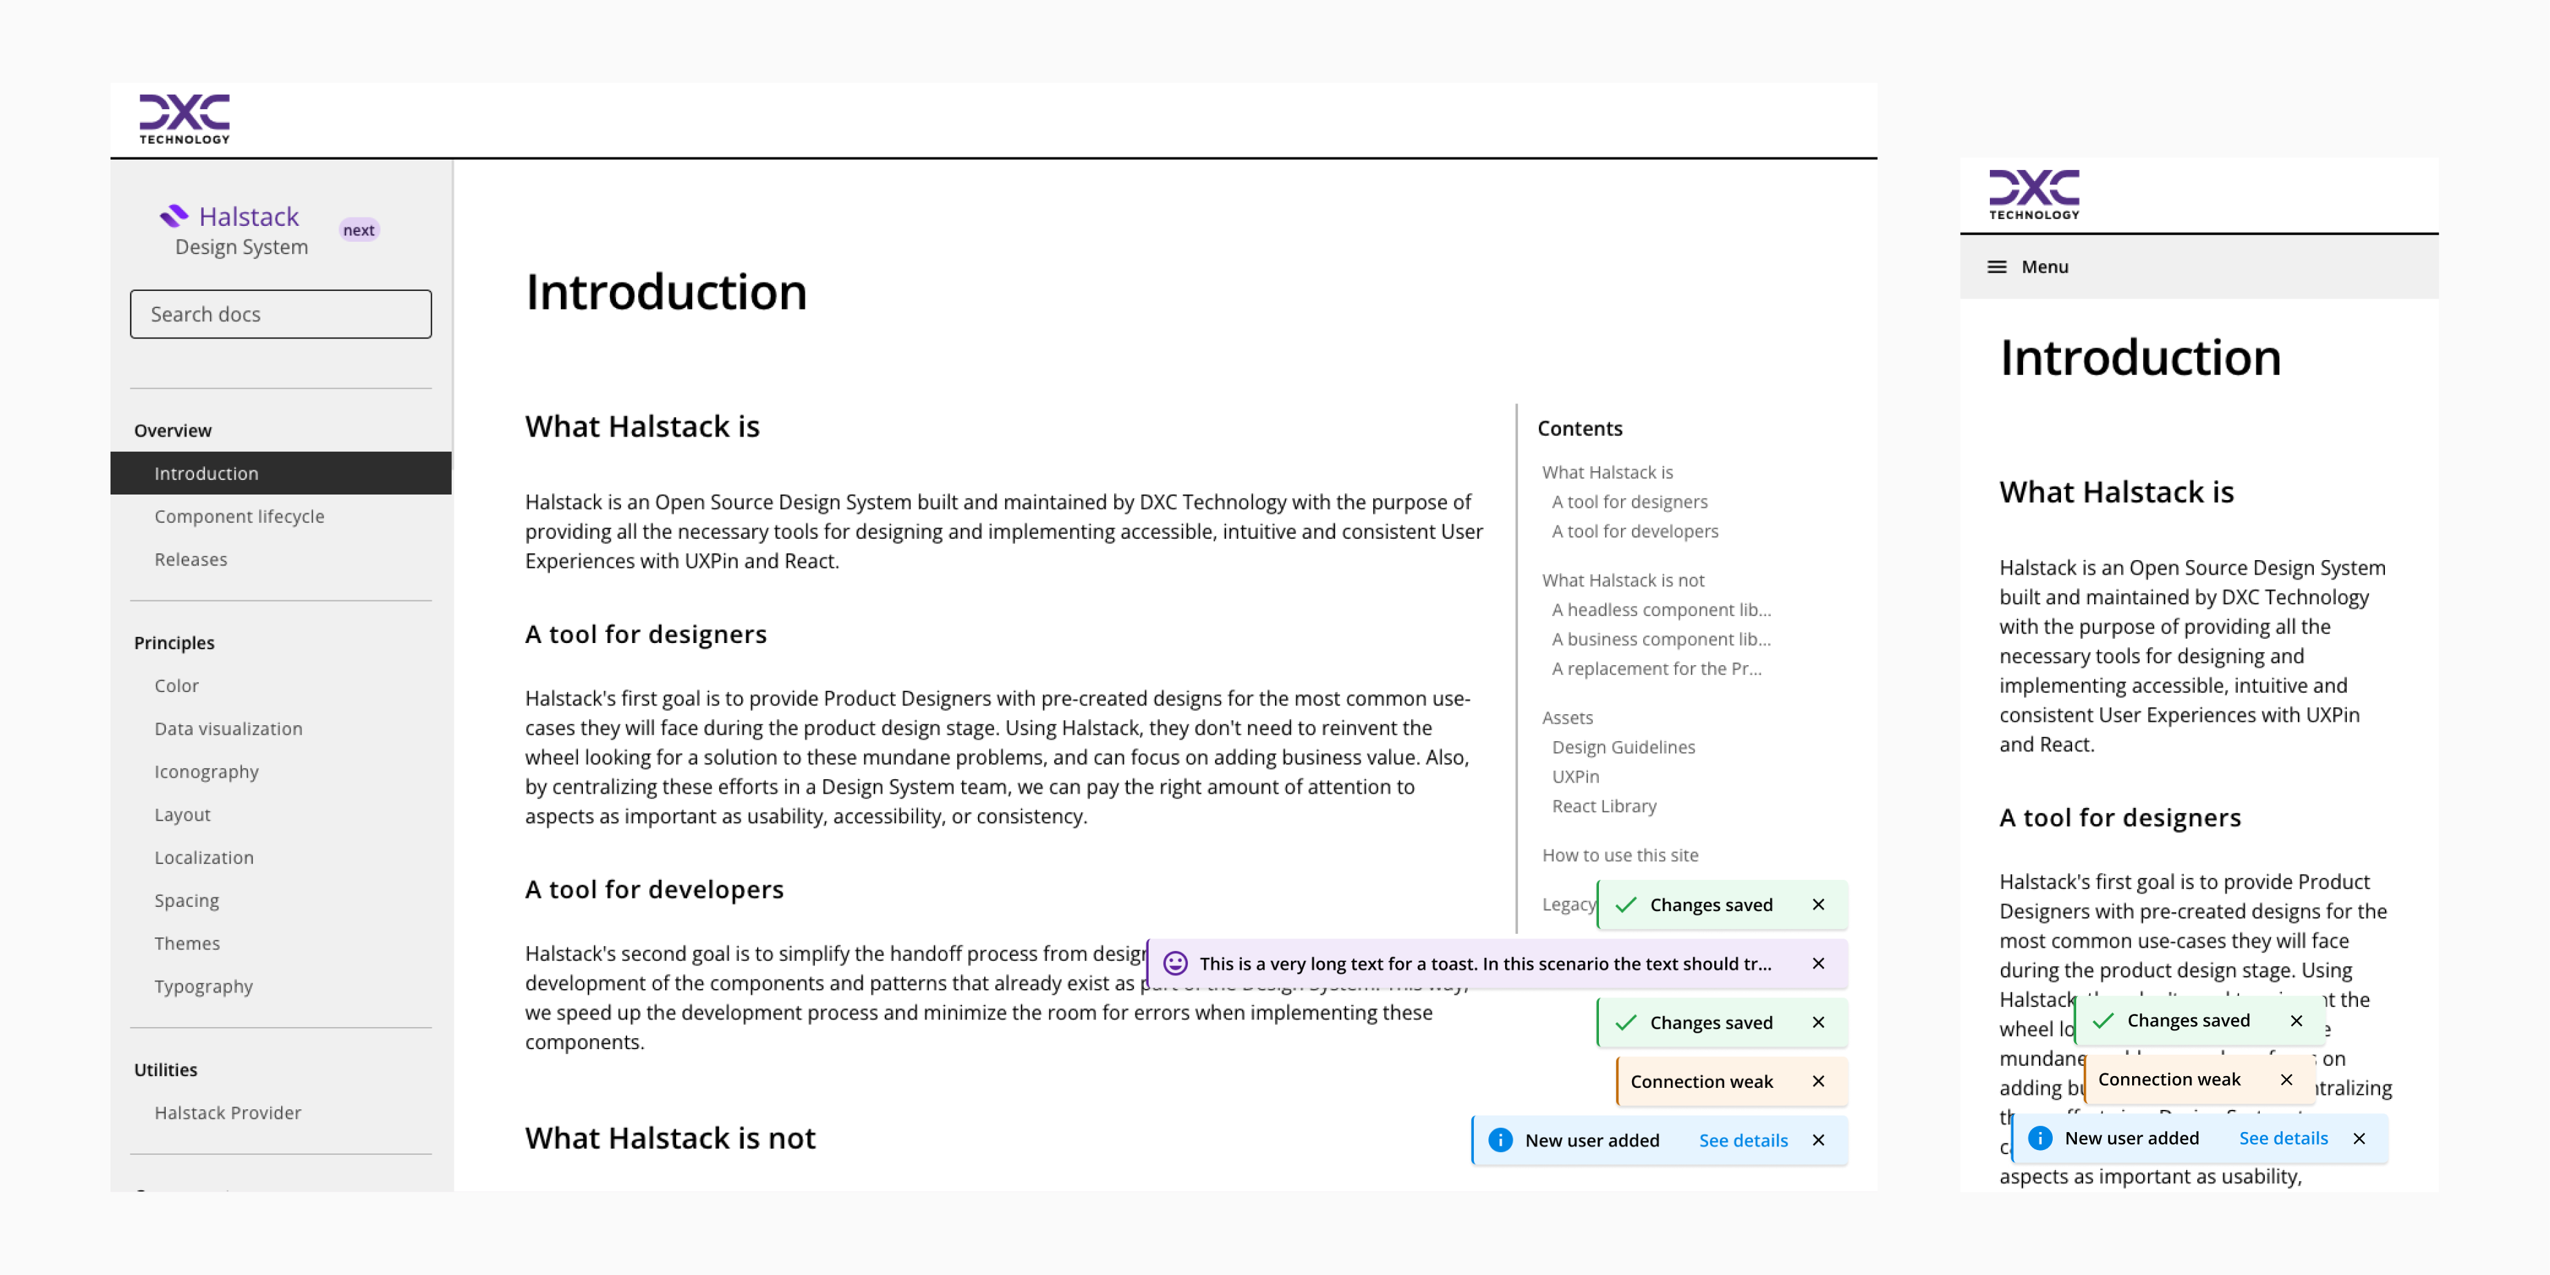Go to Releases page
Image resolution: width=2550 pixels, height=1275 pixels.
coord(190,559)
